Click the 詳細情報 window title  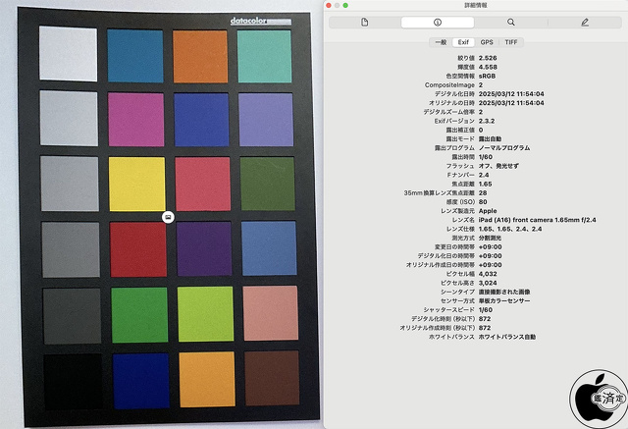pos(477,5)
